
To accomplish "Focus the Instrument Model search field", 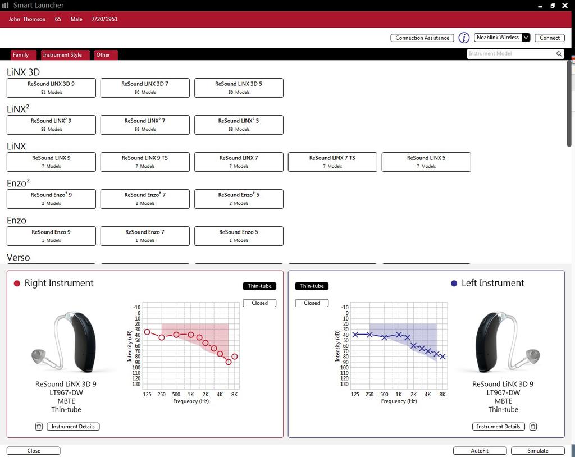I will click(x=515, y=54).
